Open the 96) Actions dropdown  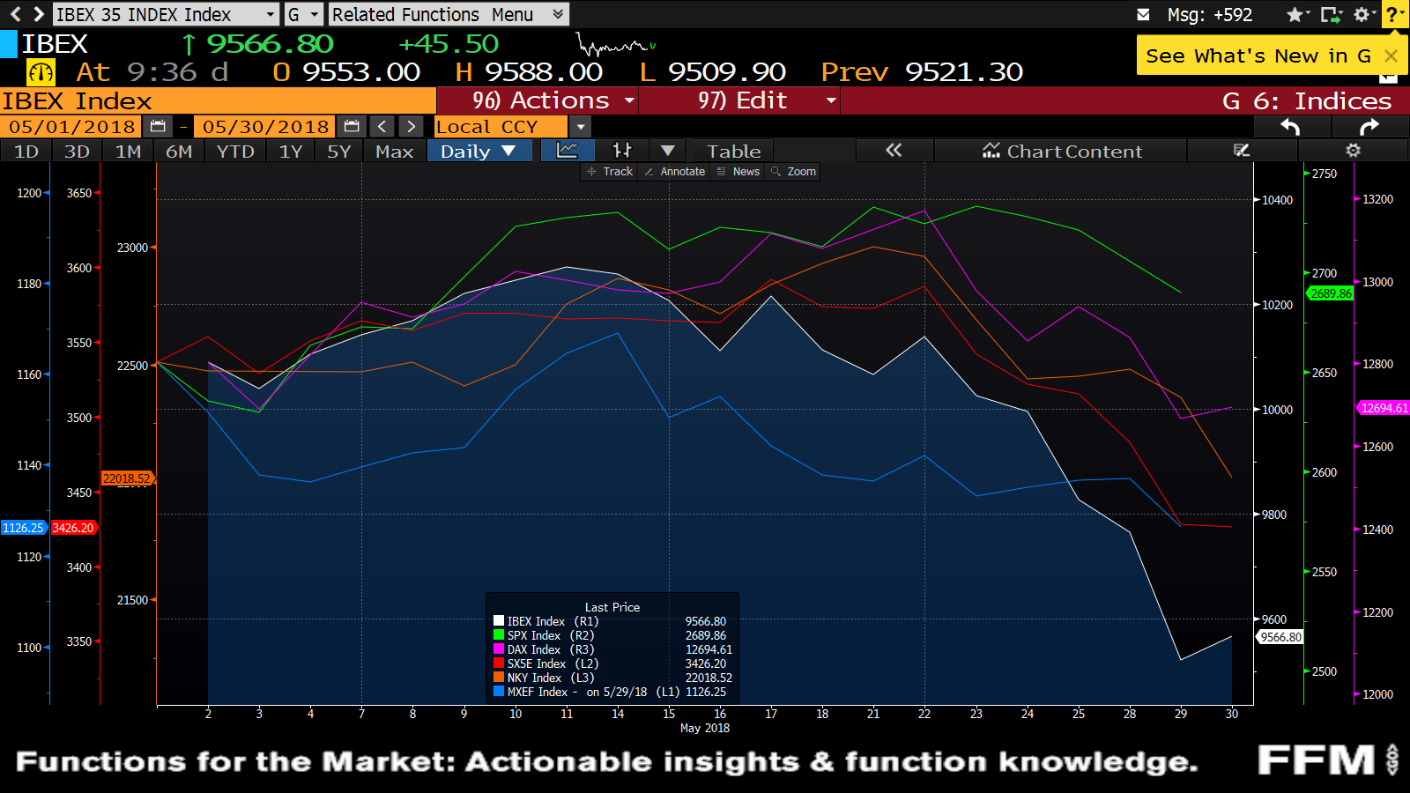point(538,100)
